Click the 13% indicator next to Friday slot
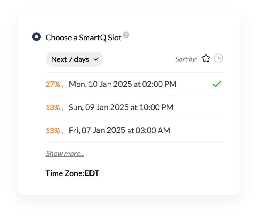 click(53, 130)
